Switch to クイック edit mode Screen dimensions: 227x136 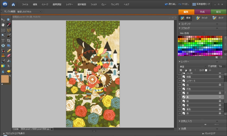(x=202, y=18)
